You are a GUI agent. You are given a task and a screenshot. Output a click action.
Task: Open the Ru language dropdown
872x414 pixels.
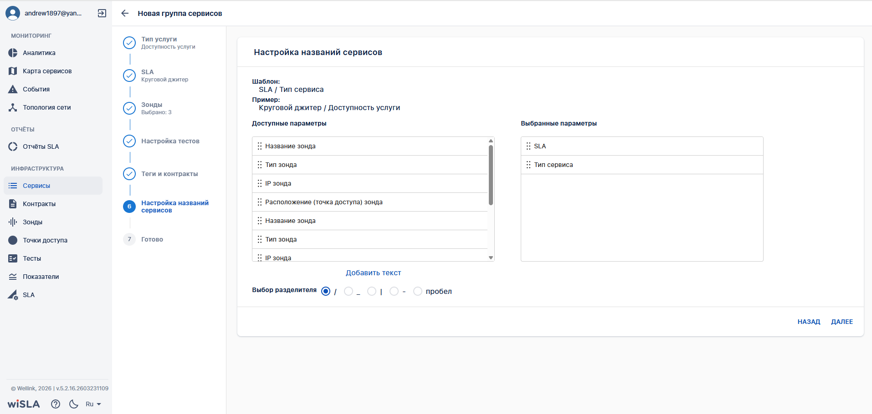coord(93,404)
